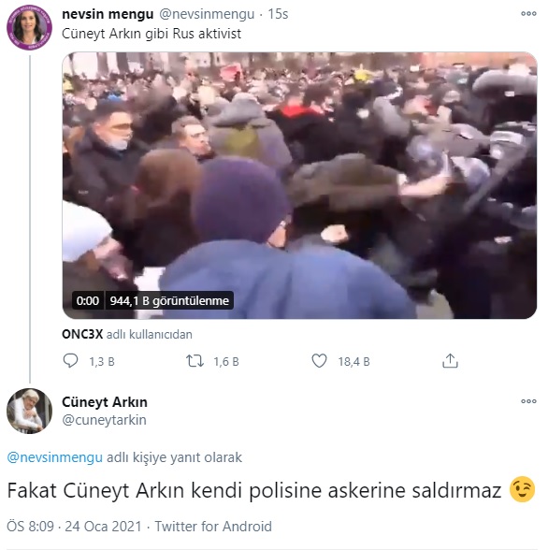Viewport: 548px width, 550px height.
Task: Click the reply speech bubble icon
Action: click(70, 361)
